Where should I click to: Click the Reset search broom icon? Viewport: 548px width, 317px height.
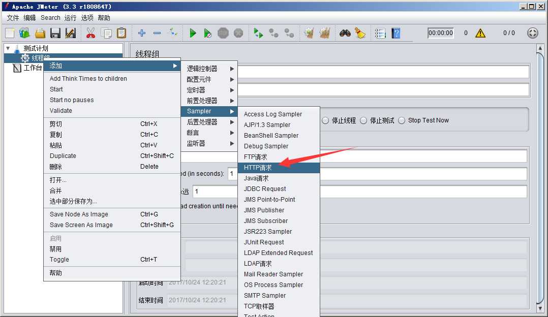click(x=360, y=33)
